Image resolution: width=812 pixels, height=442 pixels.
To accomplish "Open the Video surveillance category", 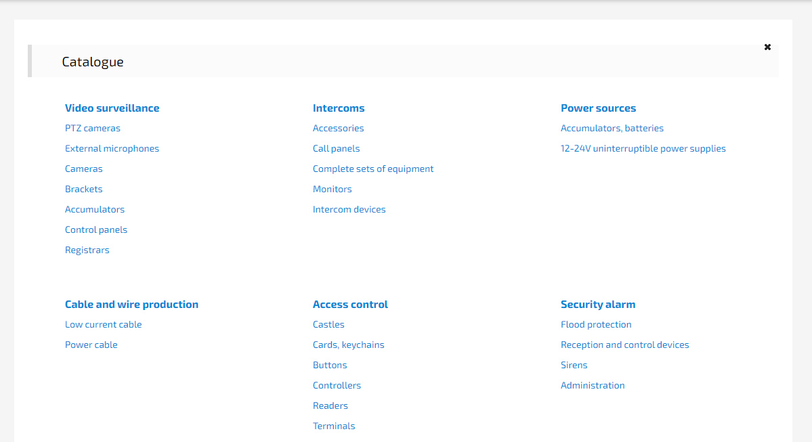I will click(112, 108).
